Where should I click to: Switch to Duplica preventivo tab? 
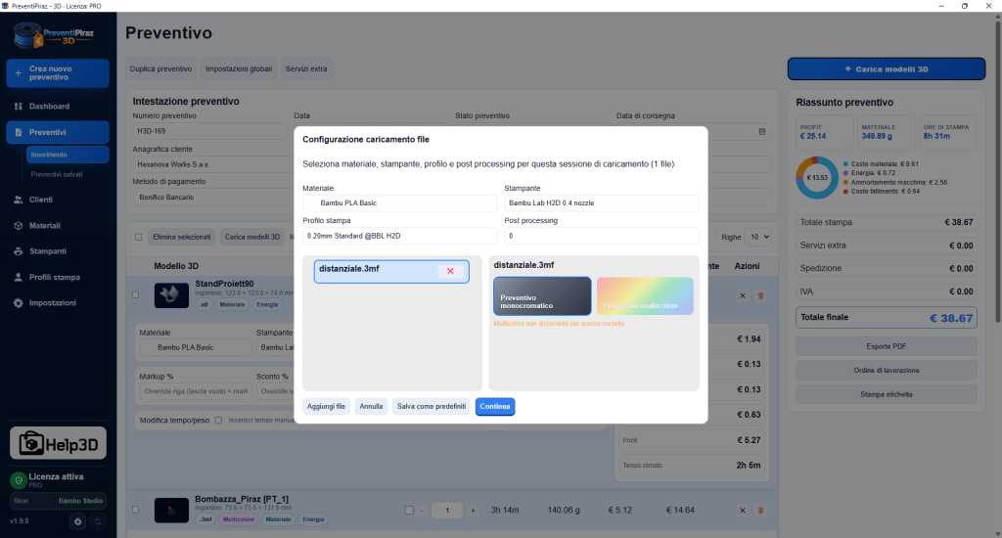160,69
